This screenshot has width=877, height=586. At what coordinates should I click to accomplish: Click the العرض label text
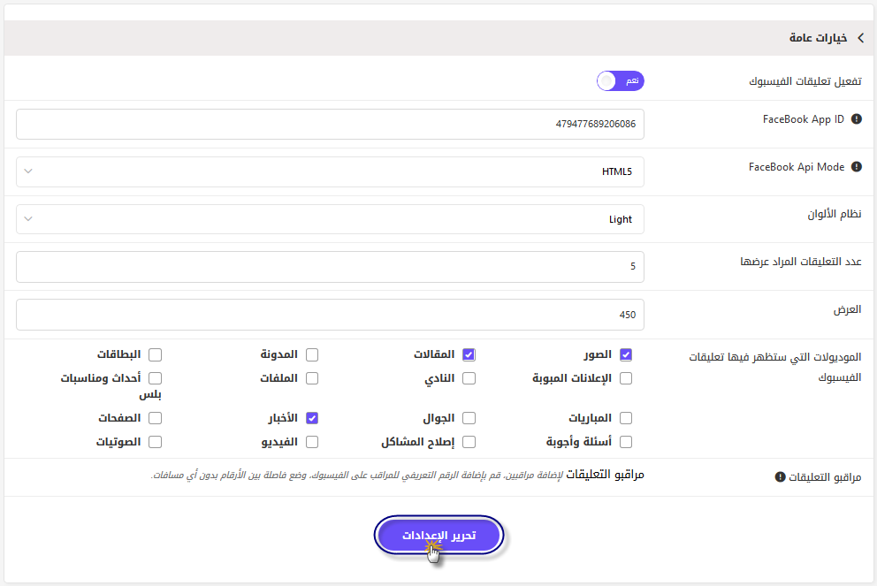tap(847, 309)
